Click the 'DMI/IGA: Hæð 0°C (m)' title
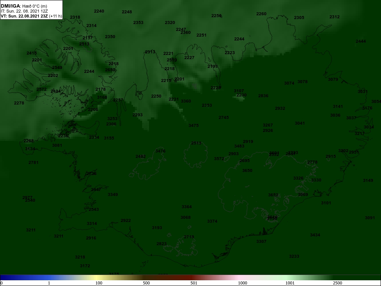Viewport: 381px width, 286px height. [24, 6]
